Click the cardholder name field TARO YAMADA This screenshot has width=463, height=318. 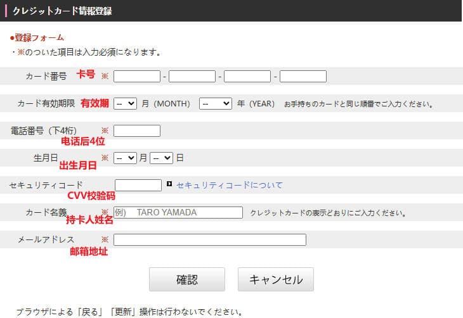click(x=178, y=212)
